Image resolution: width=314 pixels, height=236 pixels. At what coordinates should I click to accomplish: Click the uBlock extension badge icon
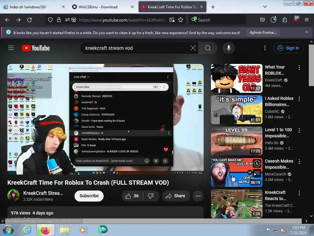(296, 19)
